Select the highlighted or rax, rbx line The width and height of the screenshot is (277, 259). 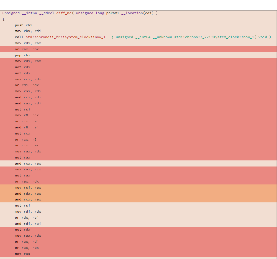[26, 49]
